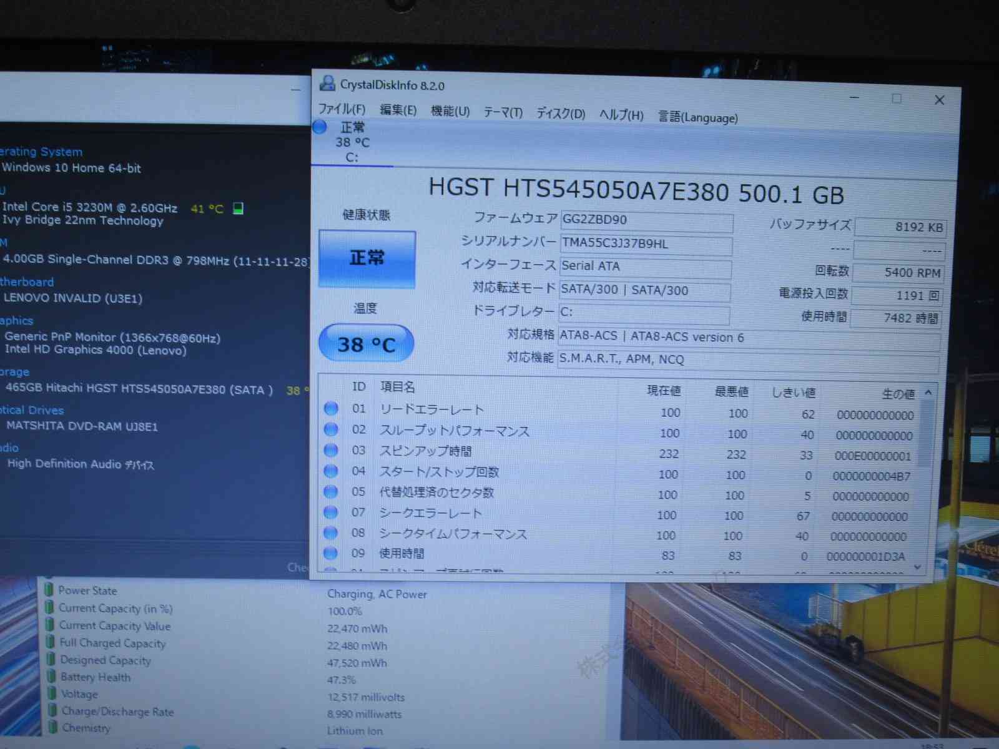Image resolution: width=999 pixels, height=749 pixels.
Task: Open the 機能(U) menu
Action: pyautogui.click(x=450, y=111)
